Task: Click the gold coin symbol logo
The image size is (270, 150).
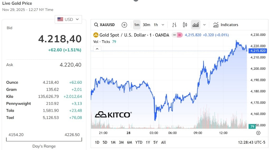Action: (x=96, y=35)
